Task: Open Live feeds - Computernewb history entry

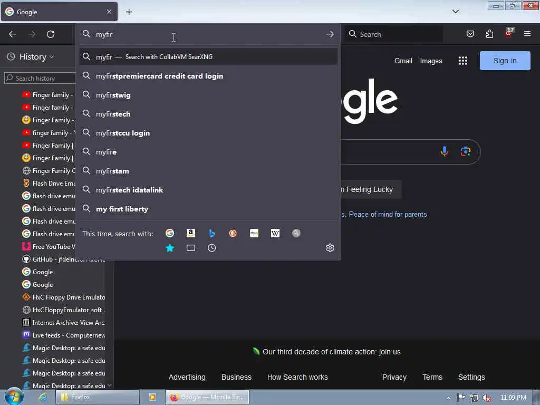Action: point(63,335)
